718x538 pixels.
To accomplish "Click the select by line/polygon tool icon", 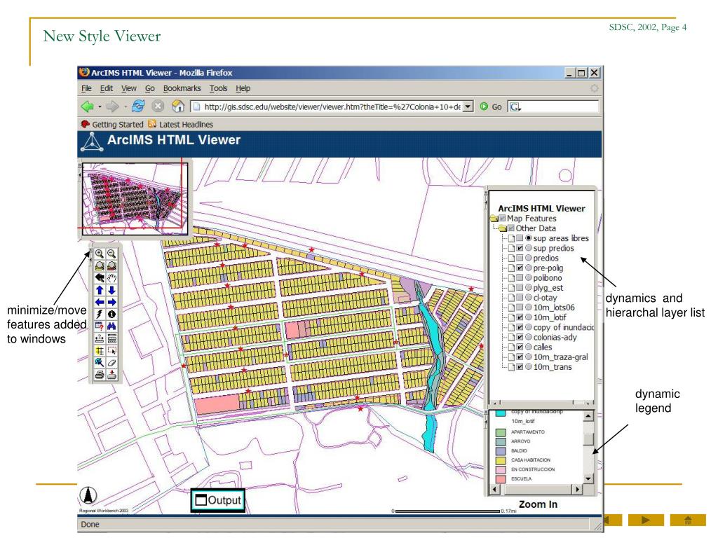I will (x=100, y=363).
